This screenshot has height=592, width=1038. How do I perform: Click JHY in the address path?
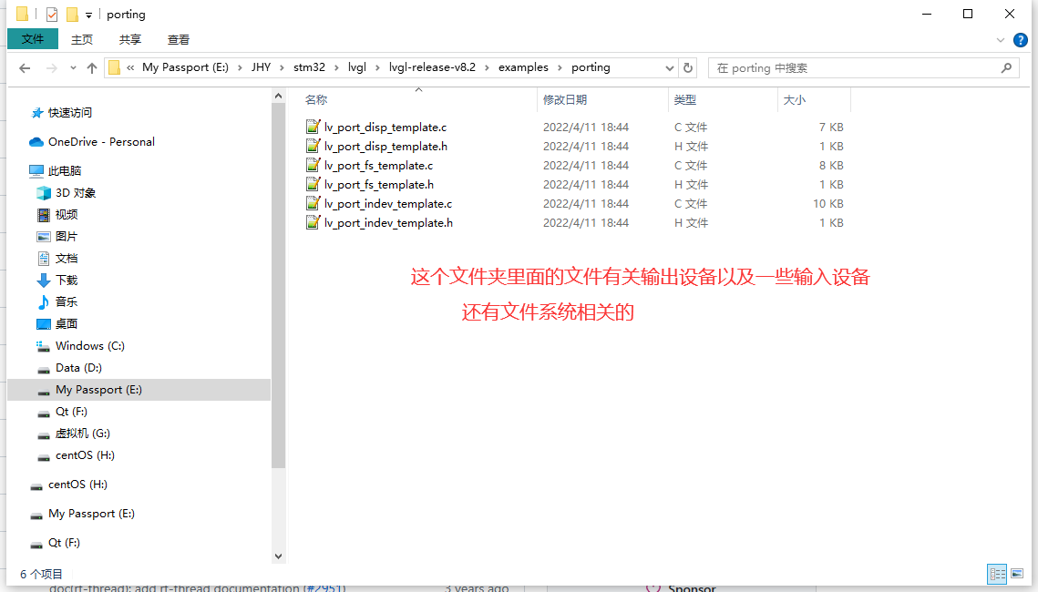click(x=261, y=66)
